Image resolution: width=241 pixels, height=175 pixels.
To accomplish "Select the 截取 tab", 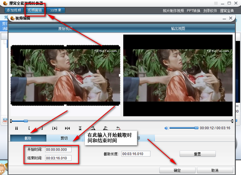I will click(28, 138).
